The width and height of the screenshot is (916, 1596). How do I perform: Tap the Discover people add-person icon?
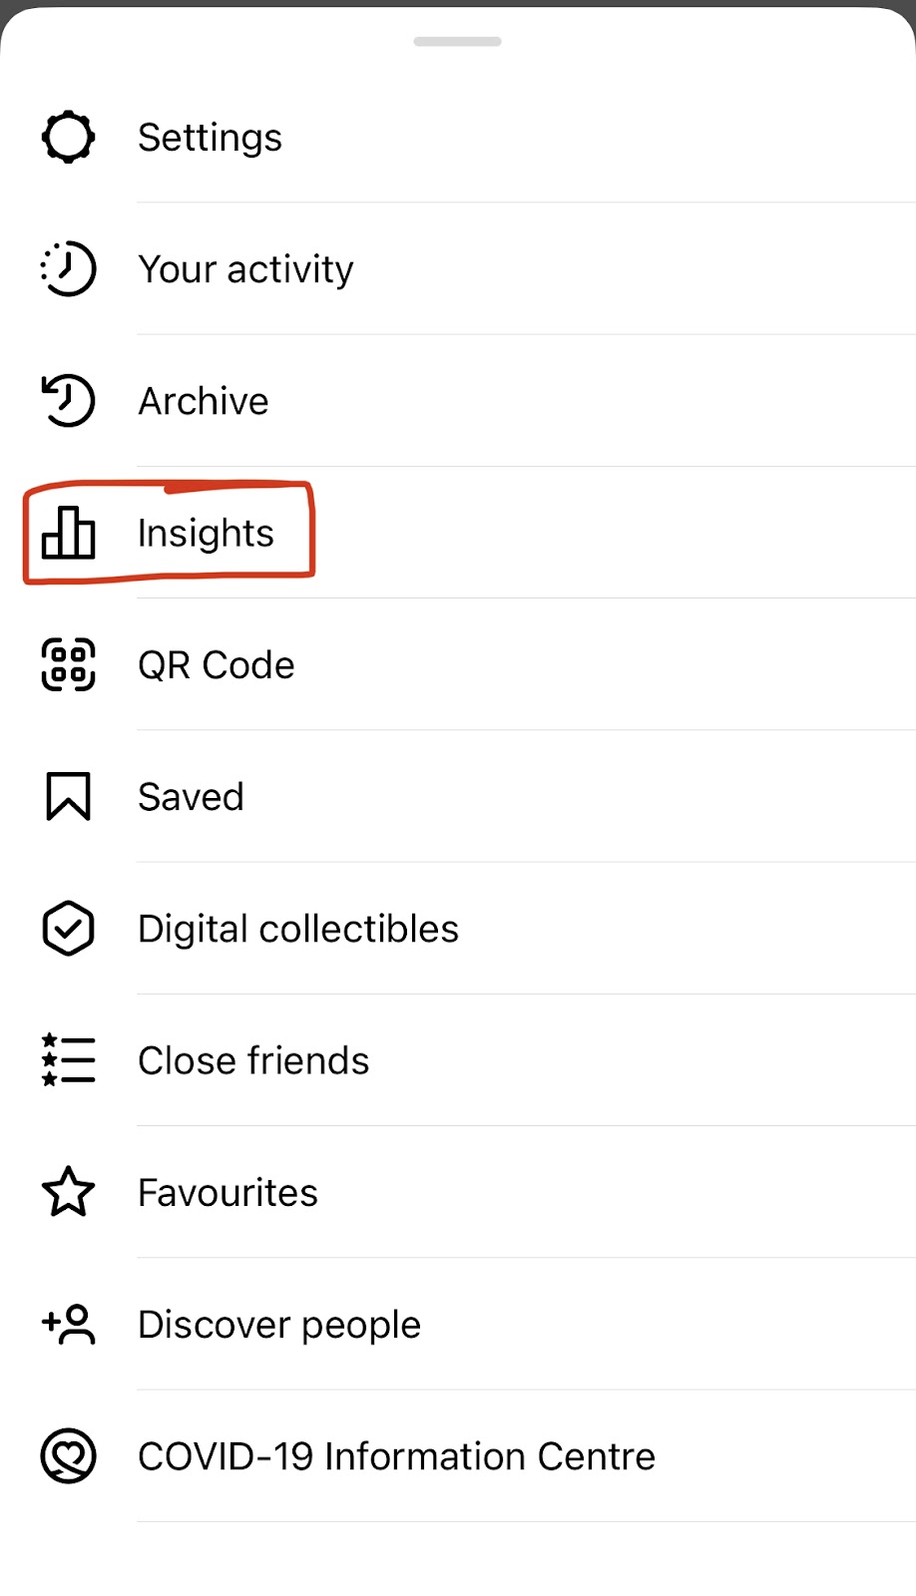(x=68, y=1325)
